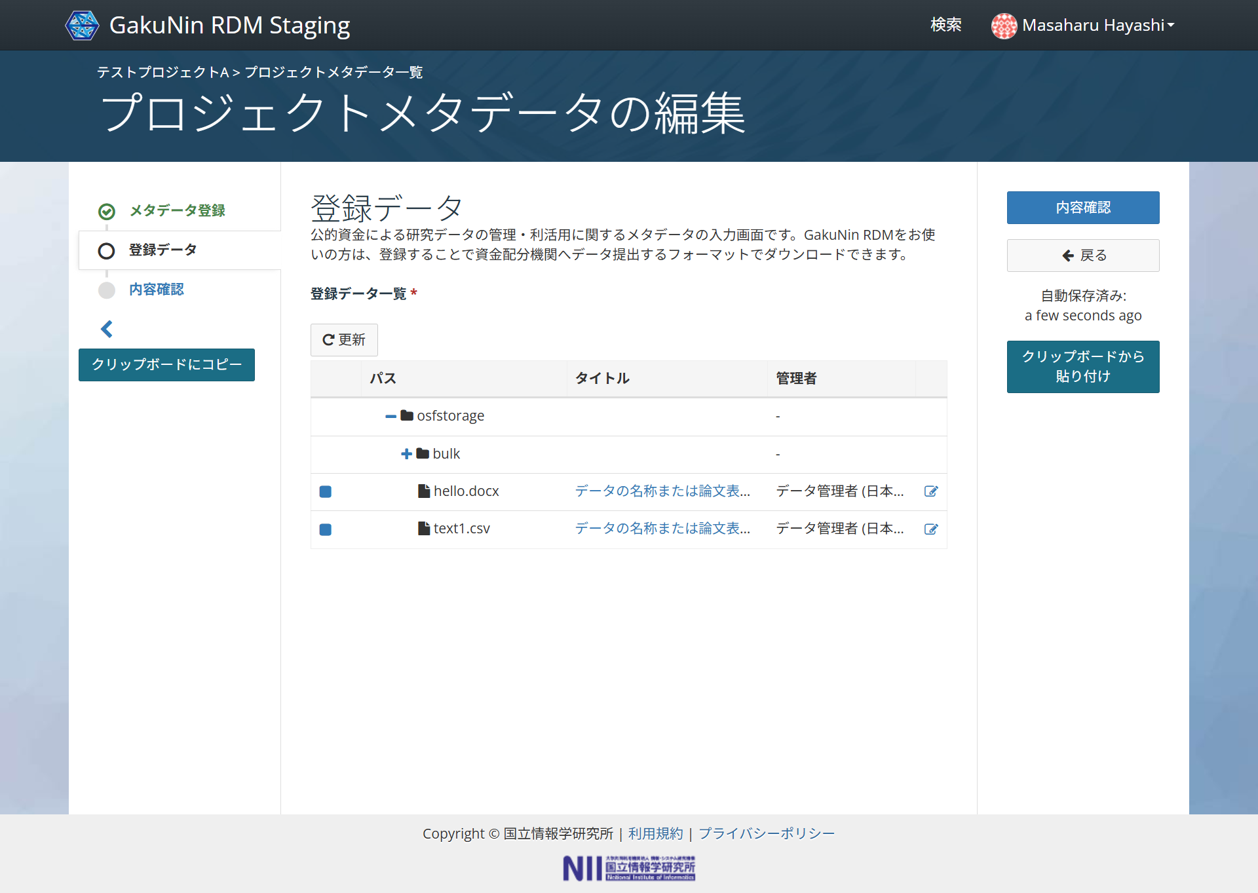Click the 更新 refresh button

point(344,339)
